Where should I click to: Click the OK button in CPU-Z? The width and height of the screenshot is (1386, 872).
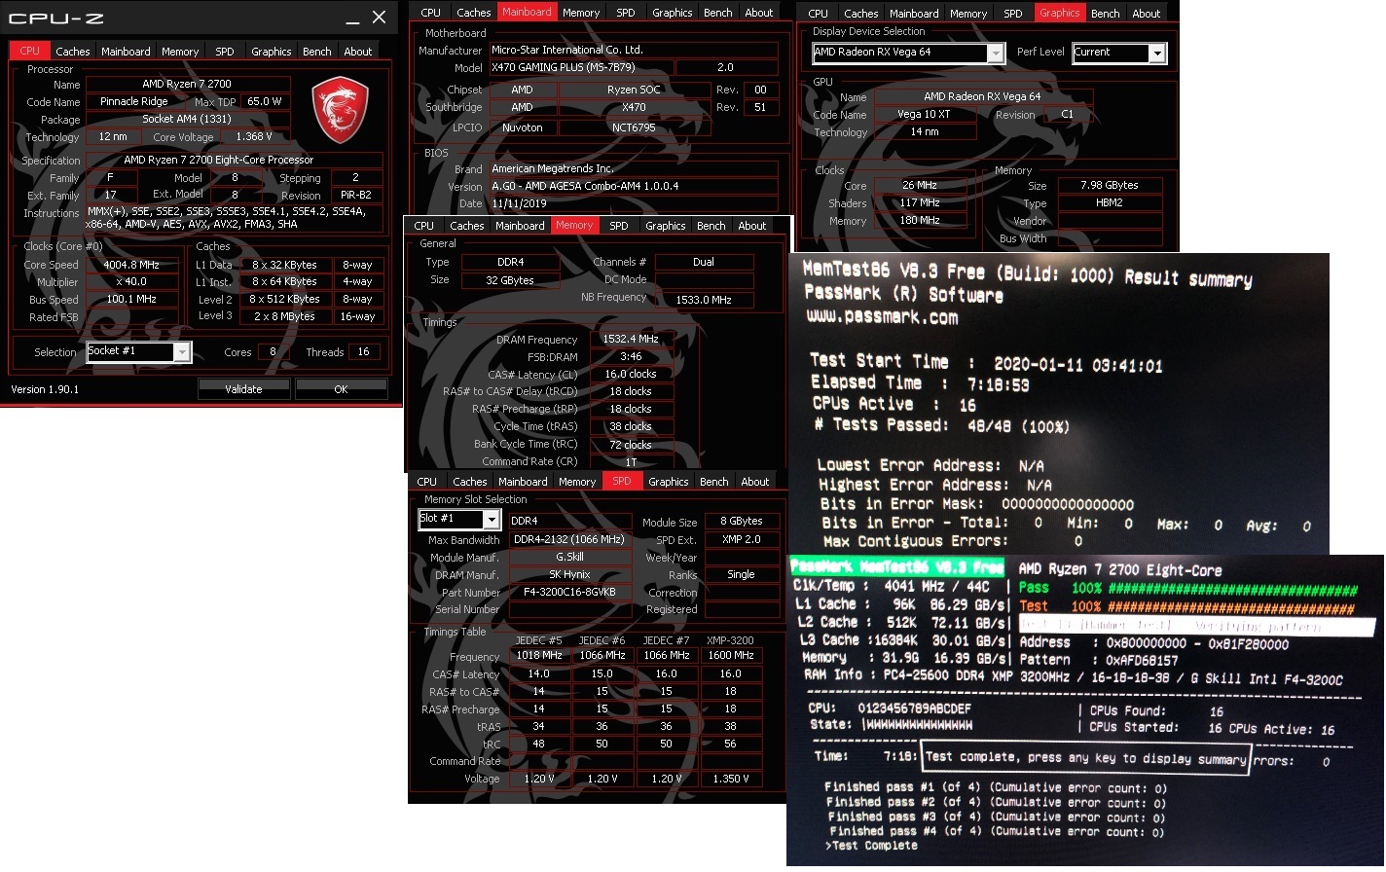click(341, 388)
